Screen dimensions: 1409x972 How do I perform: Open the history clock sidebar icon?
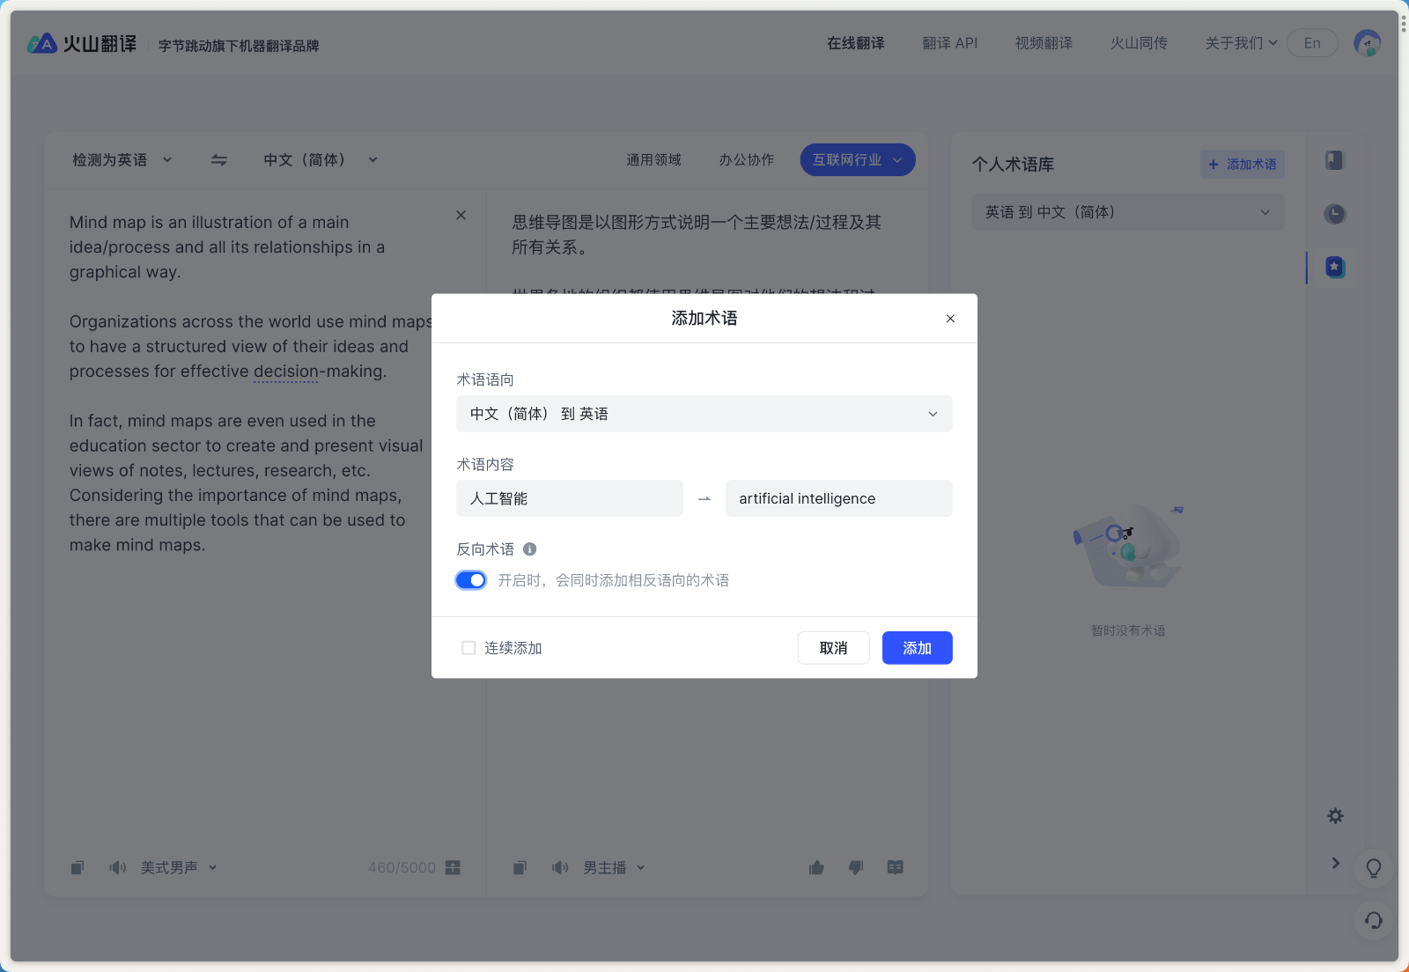pyautogui.click(x=1335, y=214)
